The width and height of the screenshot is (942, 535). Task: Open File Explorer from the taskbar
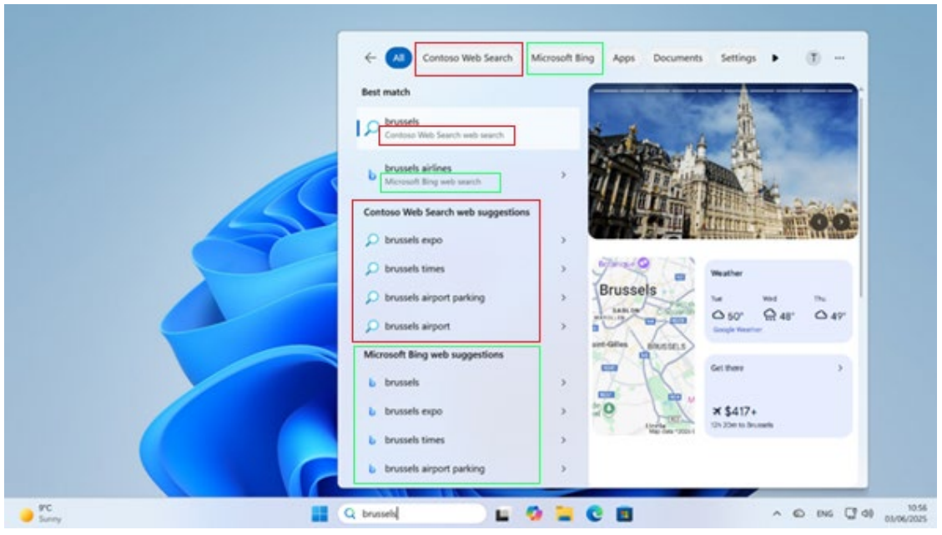(564, 513)
